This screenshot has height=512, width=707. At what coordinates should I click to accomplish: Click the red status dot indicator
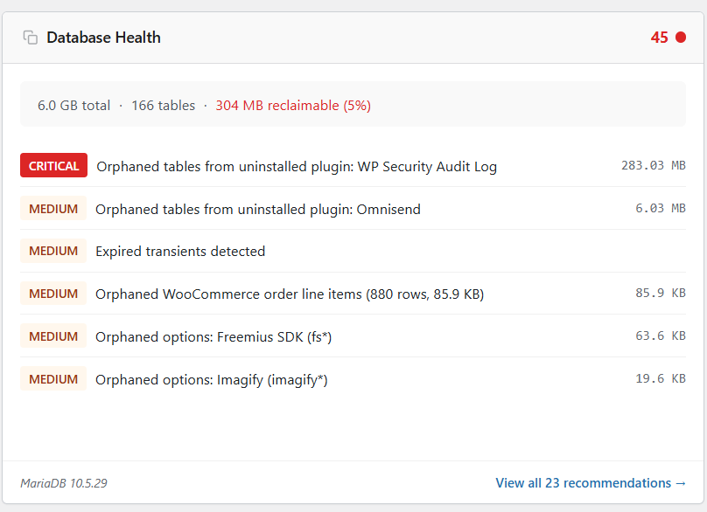tap(681, 38)
